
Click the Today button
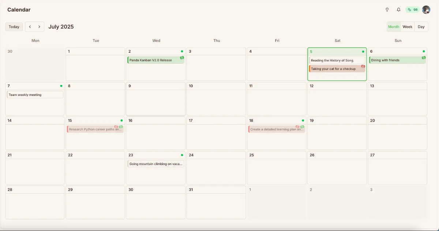(x=14, y=26)
